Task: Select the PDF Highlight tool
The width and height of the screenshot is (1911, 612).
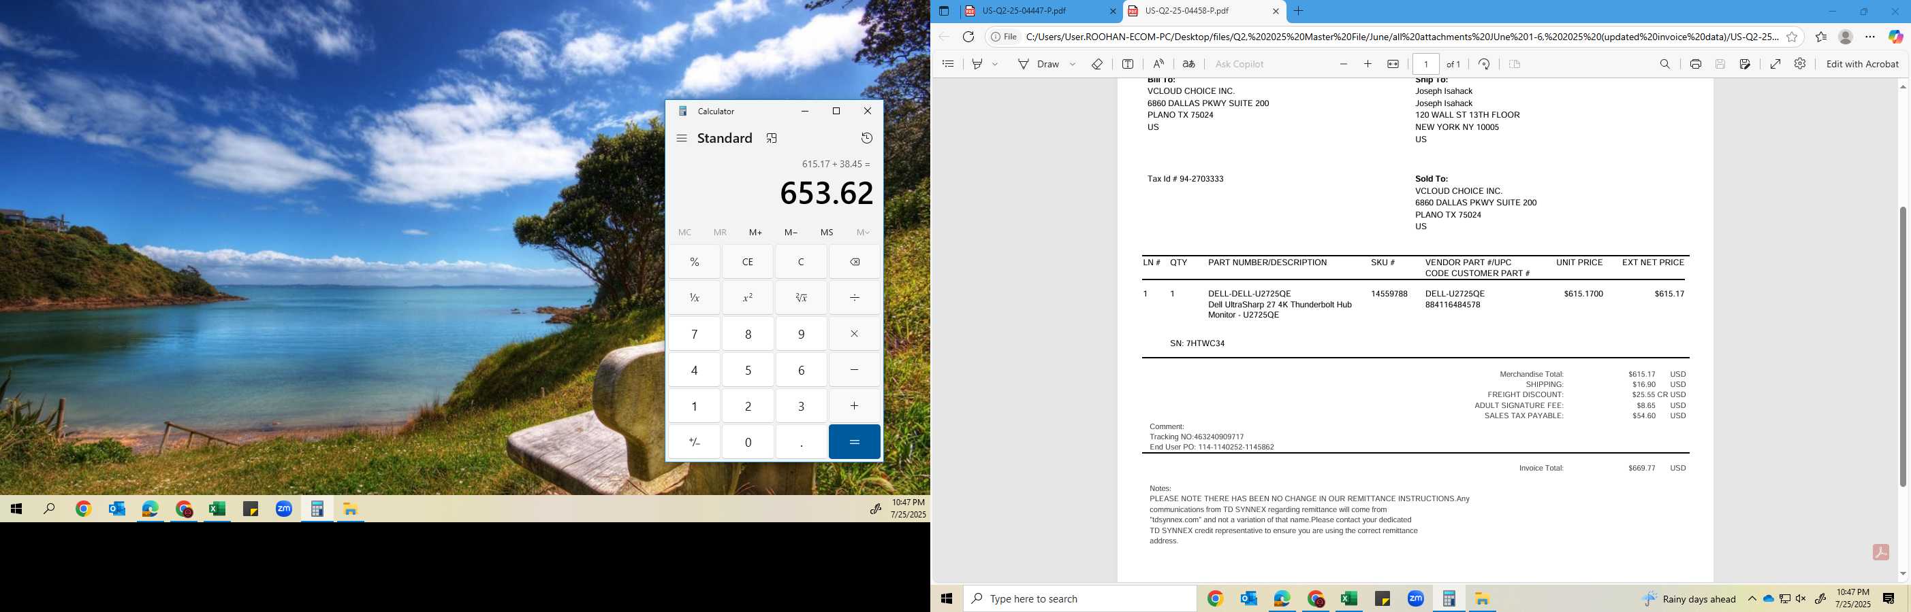Action: click(x=978, y=64)
